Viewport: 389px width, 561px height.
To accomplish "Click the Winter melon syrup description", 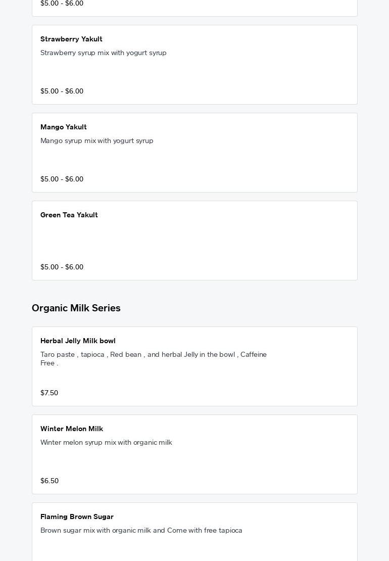I will (106, 442).
